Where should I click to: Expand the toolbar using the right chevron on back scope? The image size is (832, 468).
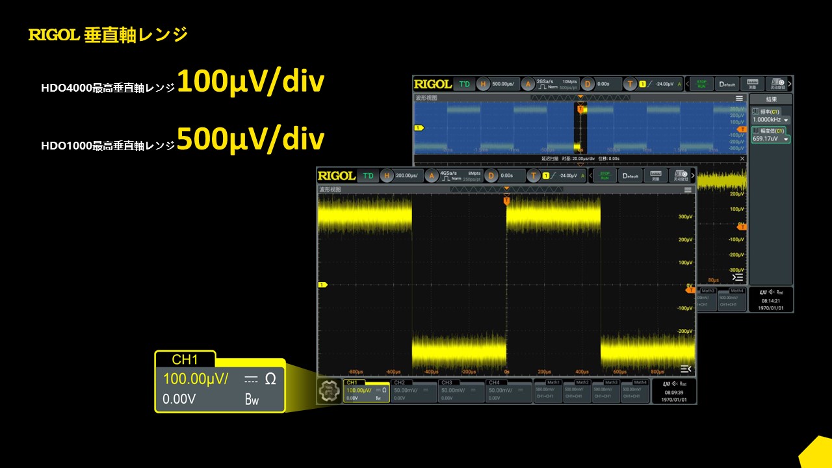pos(790,84)
